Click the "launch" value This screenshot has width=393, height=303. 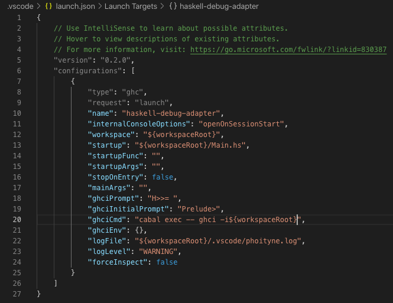[x=152, y=103]
